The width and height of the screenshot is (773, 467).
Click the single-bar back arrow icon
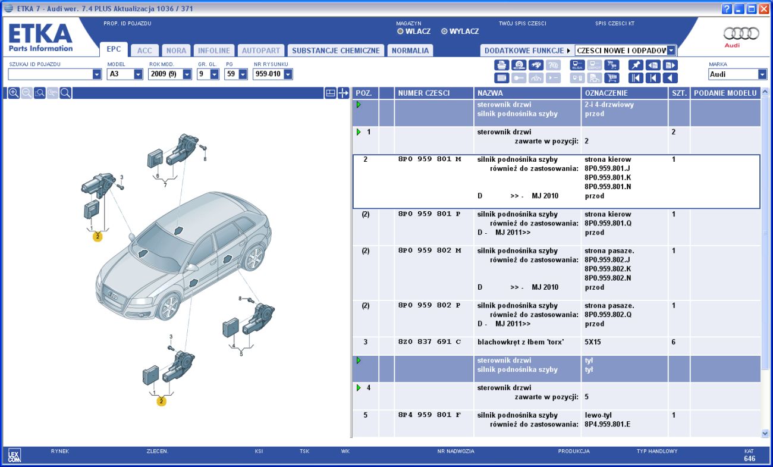coord(653,78)
